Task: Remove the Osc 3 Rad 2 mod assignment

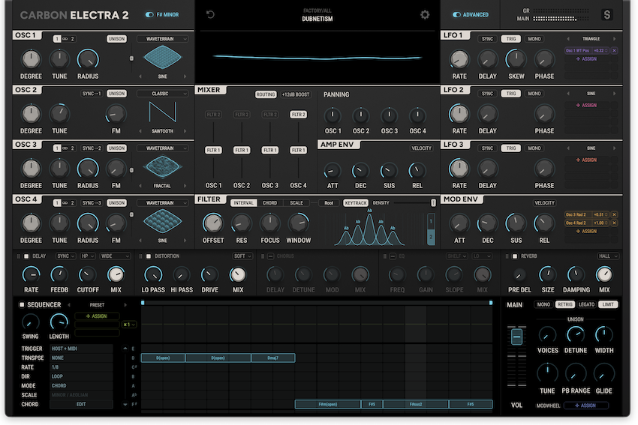Action: coord(615,214)
